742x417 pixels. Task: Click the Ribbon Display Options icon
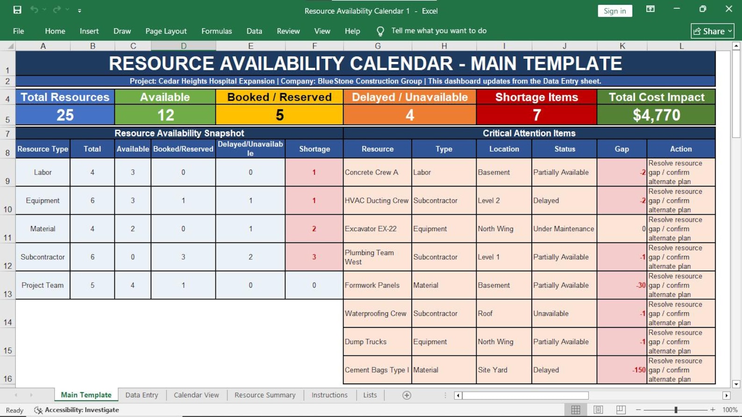pyautogui.click(x=650, y=9)
